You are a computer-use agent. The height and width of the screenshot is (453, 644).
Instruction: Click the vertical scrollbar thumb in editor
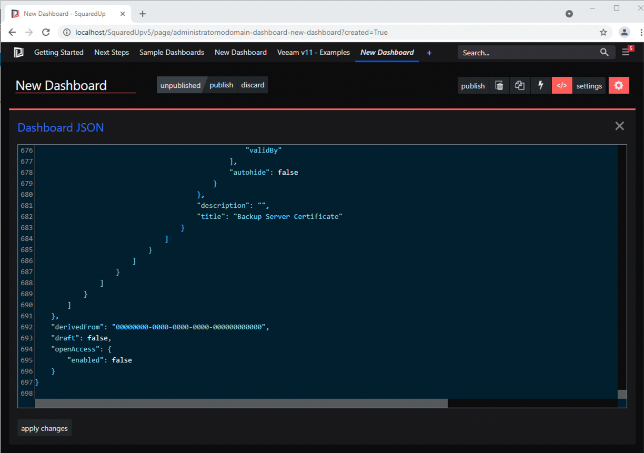(x=622, y=394)
